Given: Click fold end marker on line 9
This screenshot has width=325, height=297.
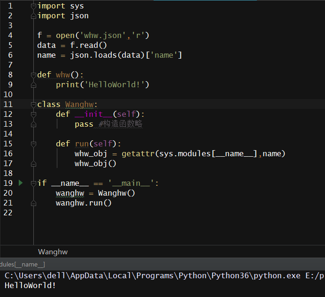Looking at the screenshot, I should click(33, 85).
